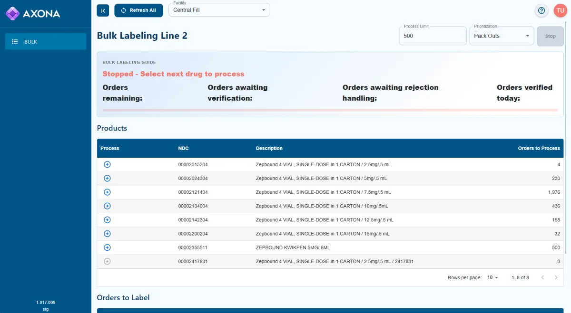Go to next page of products

556,277
